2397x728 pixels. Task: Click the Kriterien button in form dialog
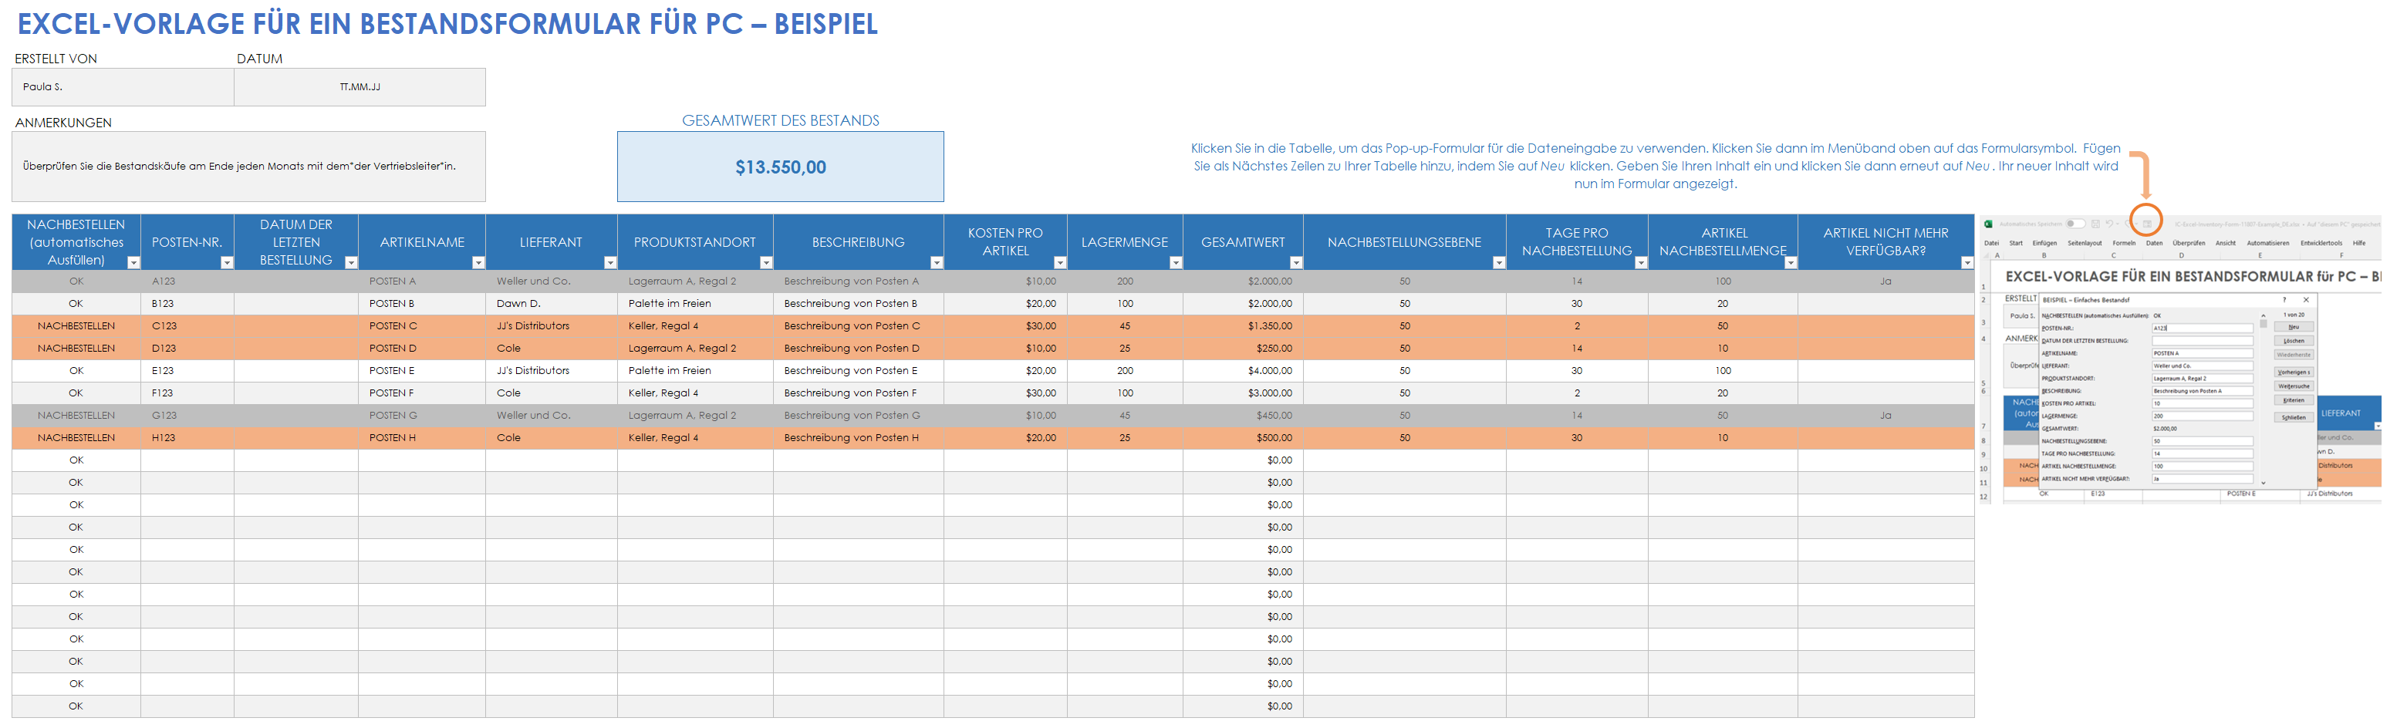point(2294,401)
